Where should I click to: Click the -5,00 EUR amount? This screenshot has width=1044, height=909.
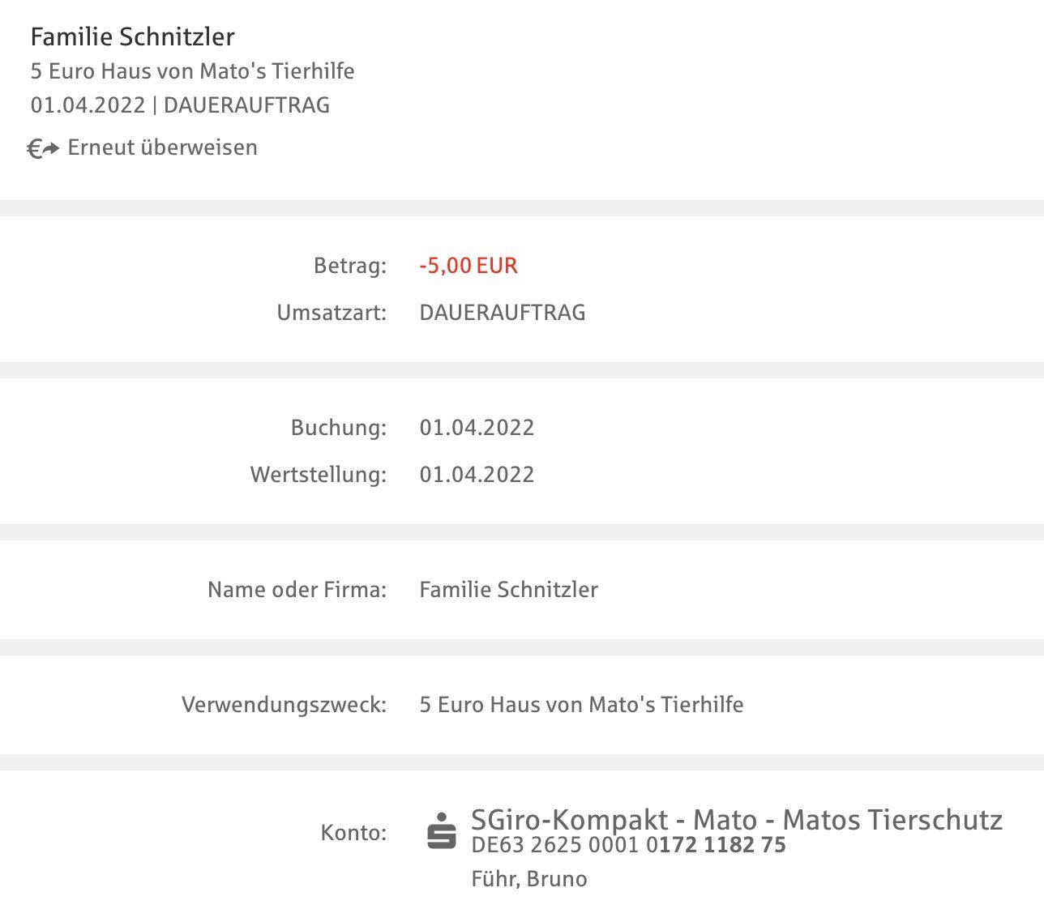469,266
